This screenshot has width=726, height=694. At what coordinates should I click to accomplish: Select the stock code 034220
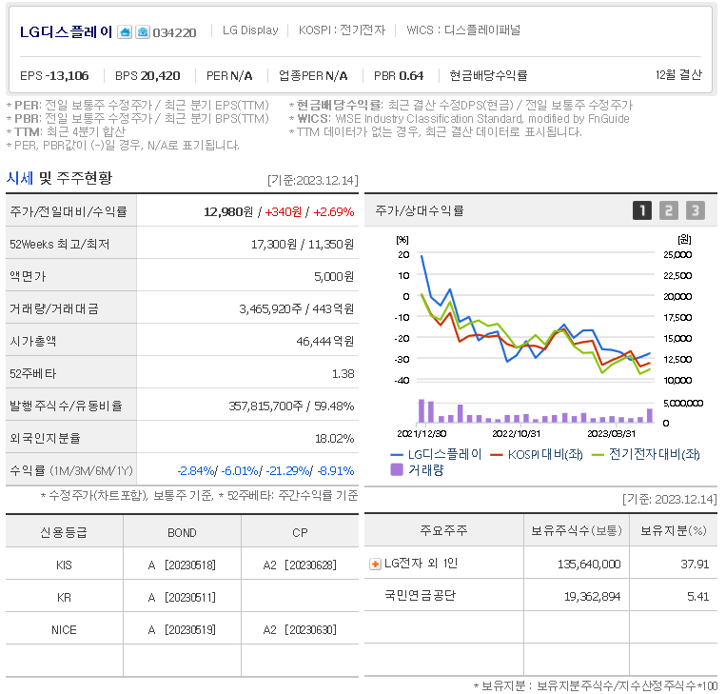click(174, 33)
